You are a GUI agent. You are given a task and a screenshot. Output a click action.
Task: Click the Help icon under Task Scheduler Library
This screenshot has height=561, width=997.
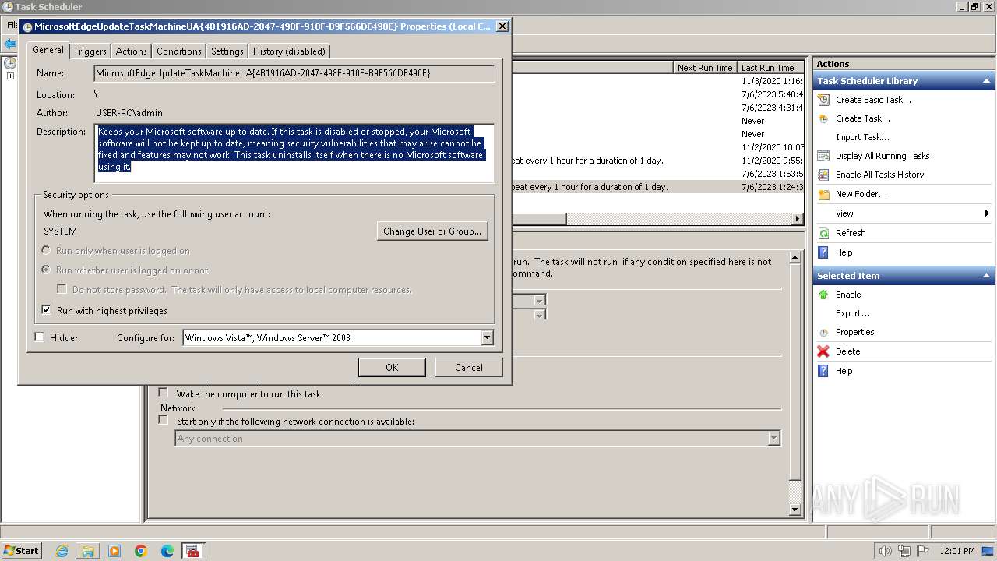coord(823,252)
